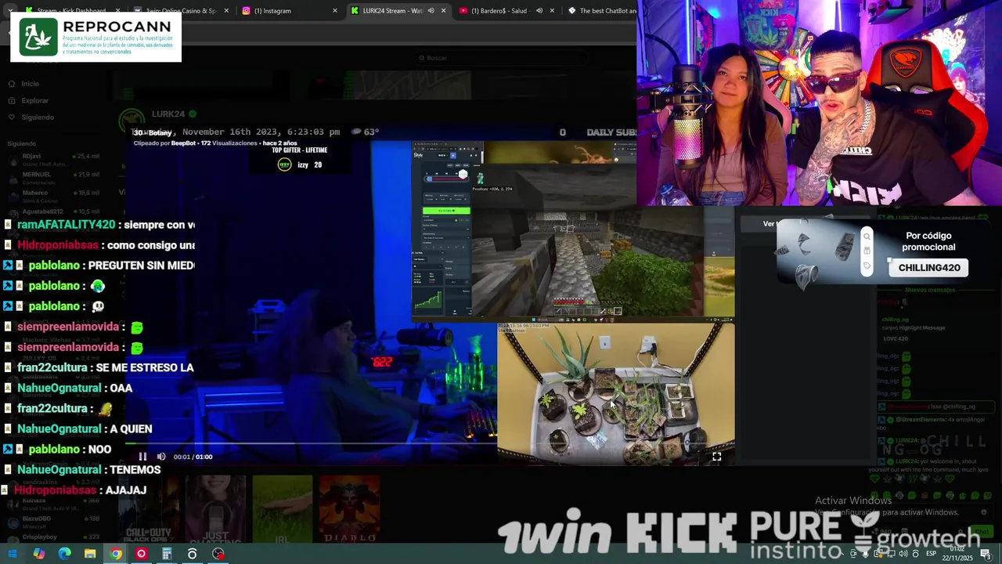Open the red circular app on the taskbar
This screenshot has height=564, width=1002.
(x=142, y=554)
